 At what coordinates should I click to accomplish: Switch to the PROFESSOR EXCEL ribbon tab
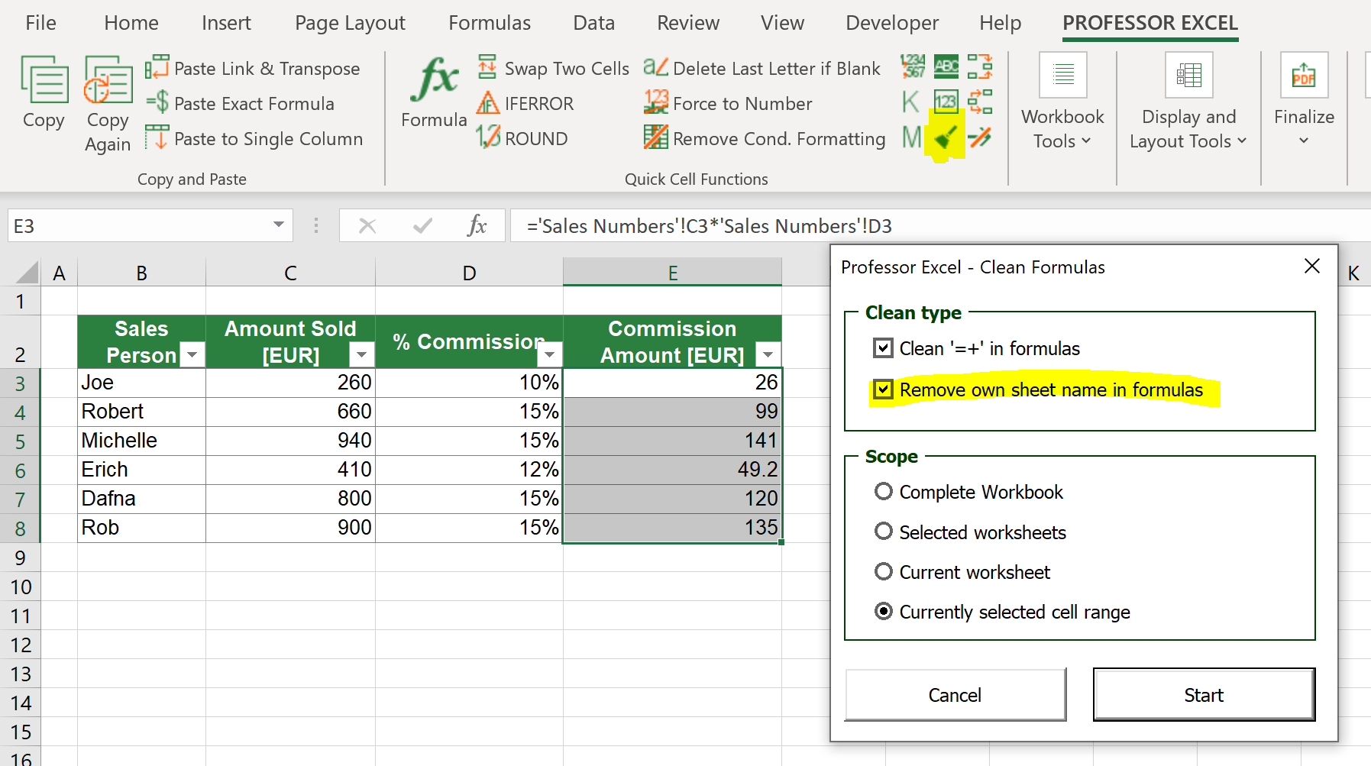click(x=1150, y=23)
